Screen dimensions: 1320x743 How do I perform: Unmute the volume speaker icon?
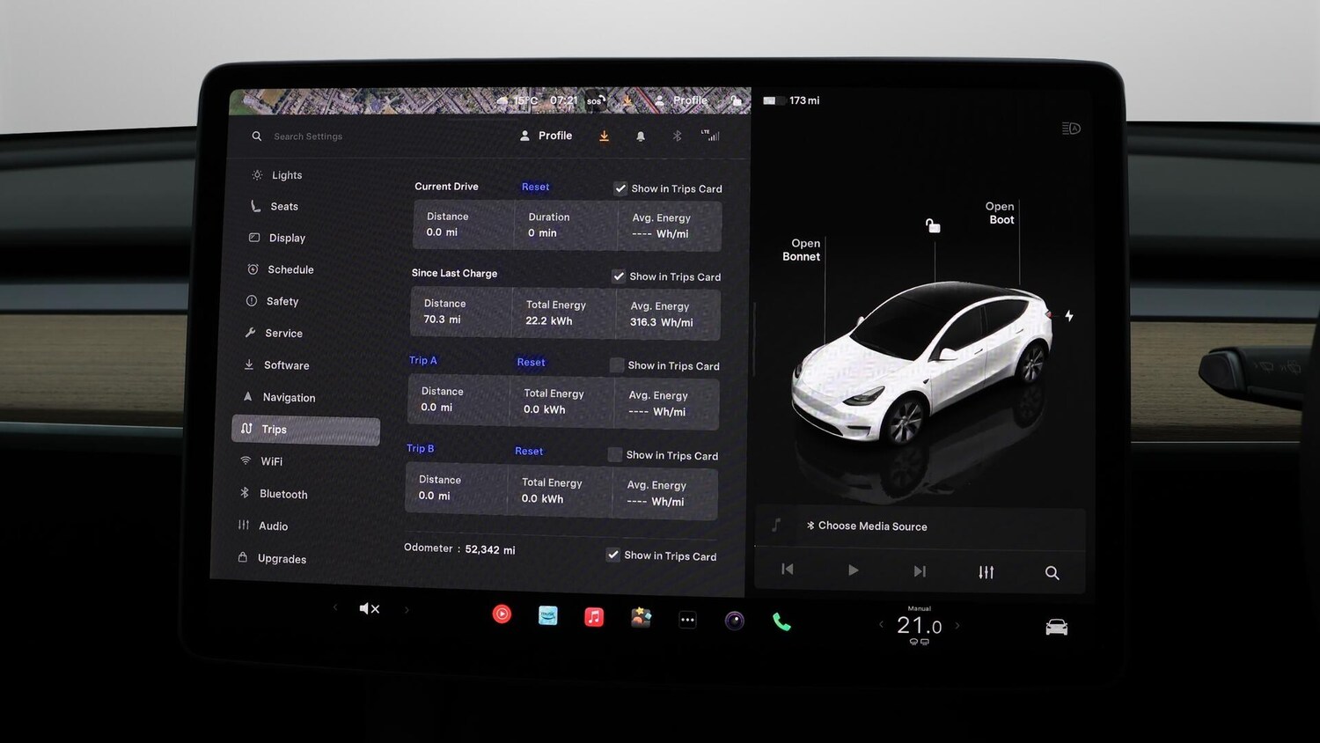pos(369,608)
